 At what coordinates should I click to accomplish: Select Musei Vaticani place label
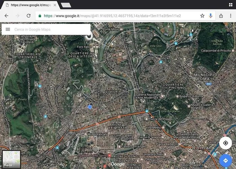97,134
